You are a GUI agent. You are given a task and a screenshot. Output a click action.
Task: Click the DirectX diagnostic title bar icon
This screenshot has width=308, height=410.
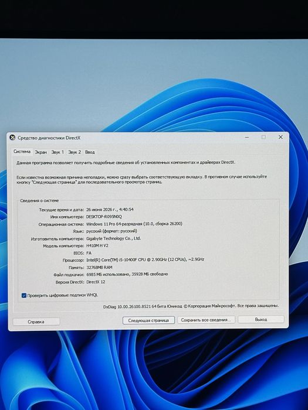[12, 137]
